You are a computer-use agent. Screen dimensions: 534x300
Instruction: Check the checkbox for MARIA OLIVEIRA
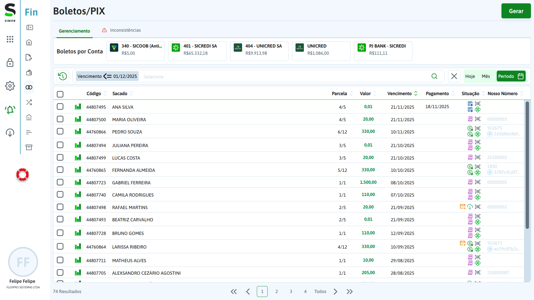click(x=60, y=119)
